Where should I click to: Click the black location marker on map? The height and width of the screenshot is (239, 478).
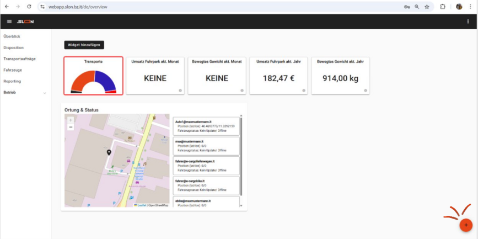109,152
